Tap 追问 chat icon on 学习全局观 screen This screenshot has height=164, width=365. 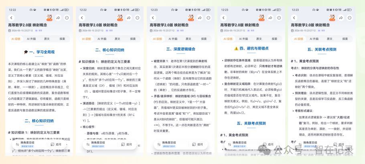tap(53, 144)
